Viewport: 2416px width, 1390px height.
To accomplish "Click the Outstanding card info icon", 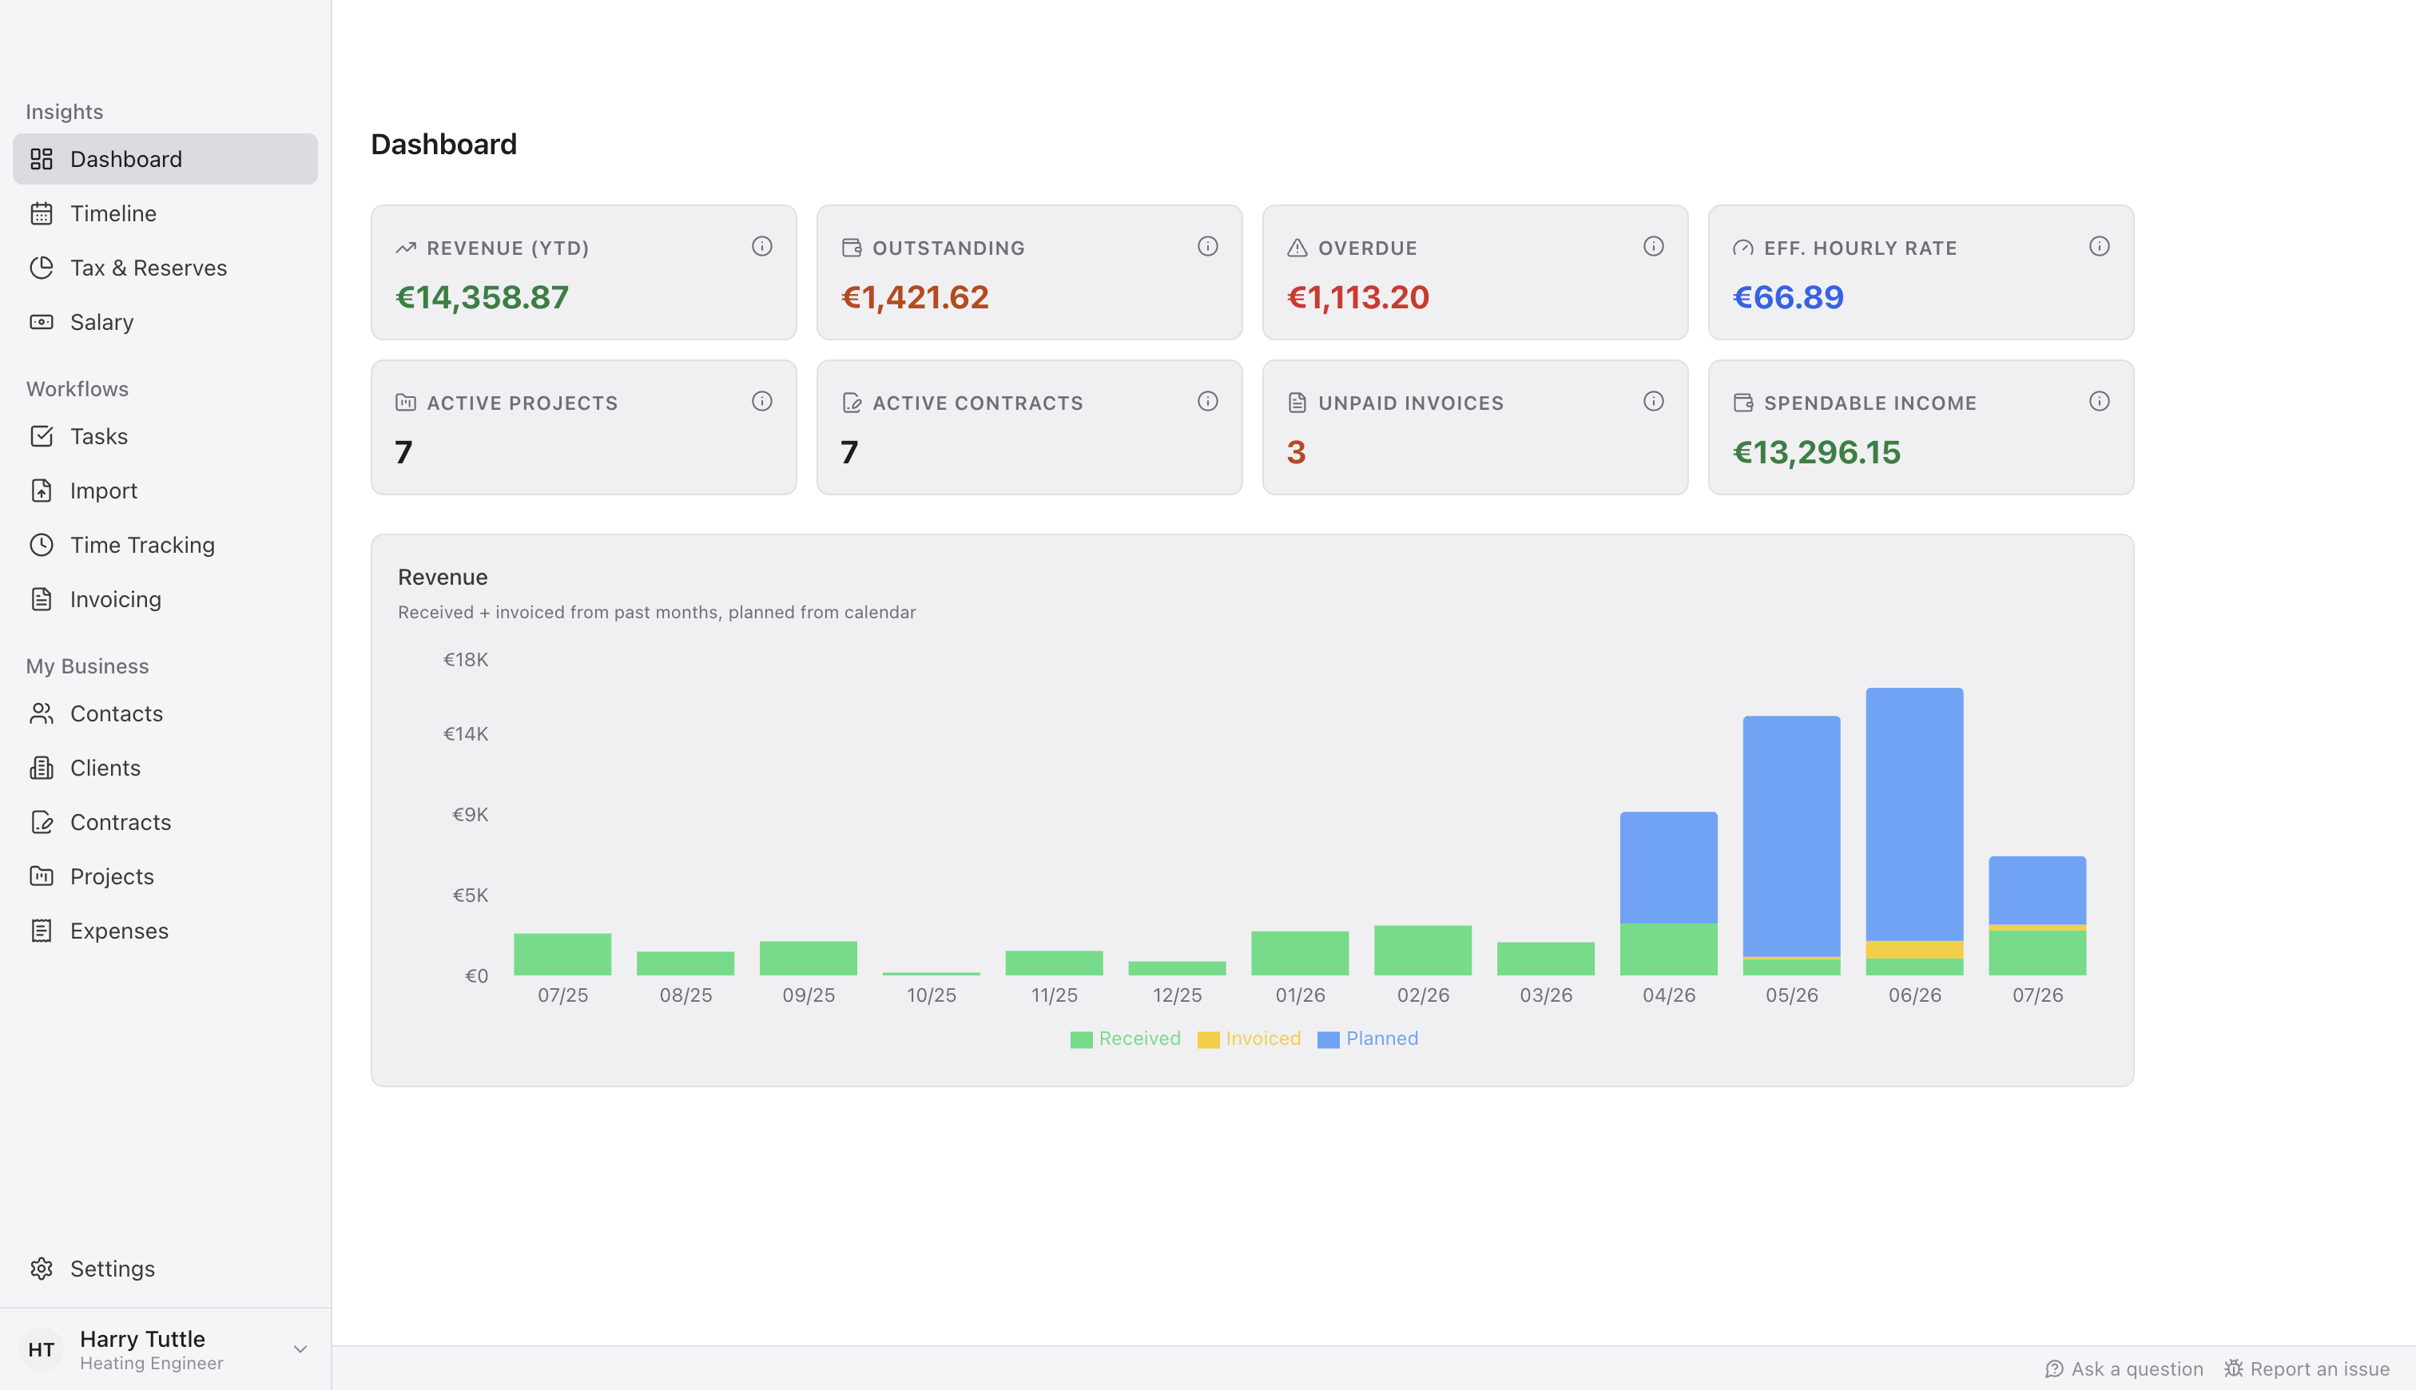I will click(x=1207, y=246).
